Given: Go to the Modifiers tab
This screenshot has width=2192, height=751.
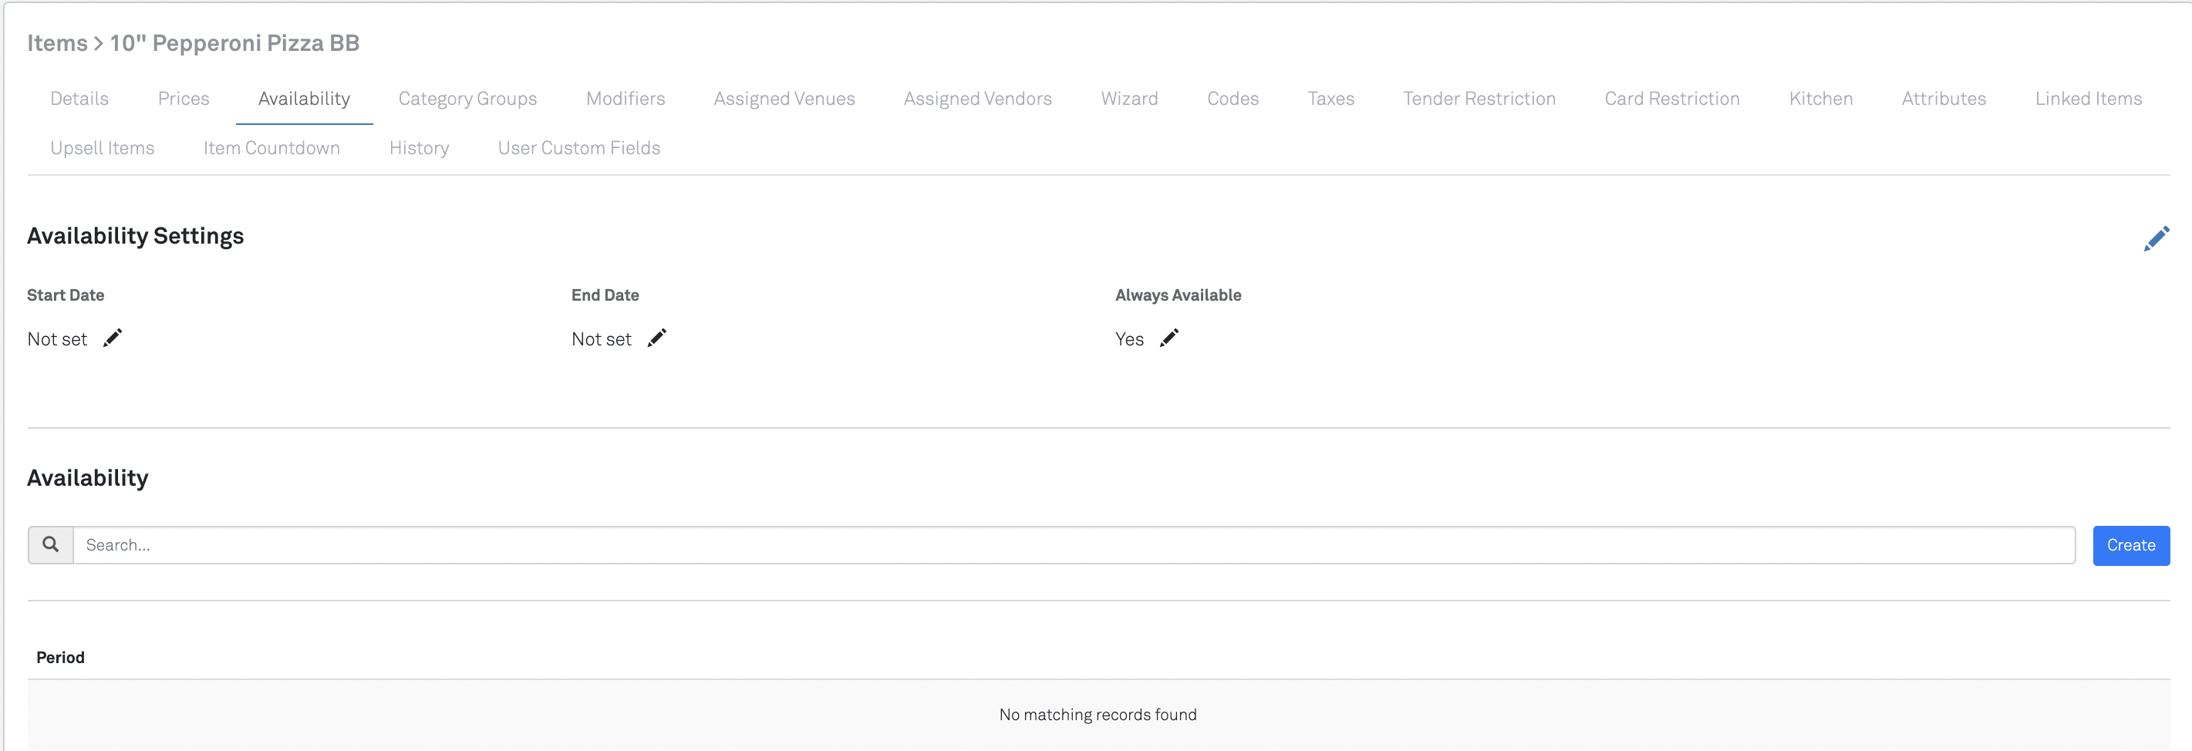Looking at the screenshot, I should pyautogui.click(x=626, y=99).
